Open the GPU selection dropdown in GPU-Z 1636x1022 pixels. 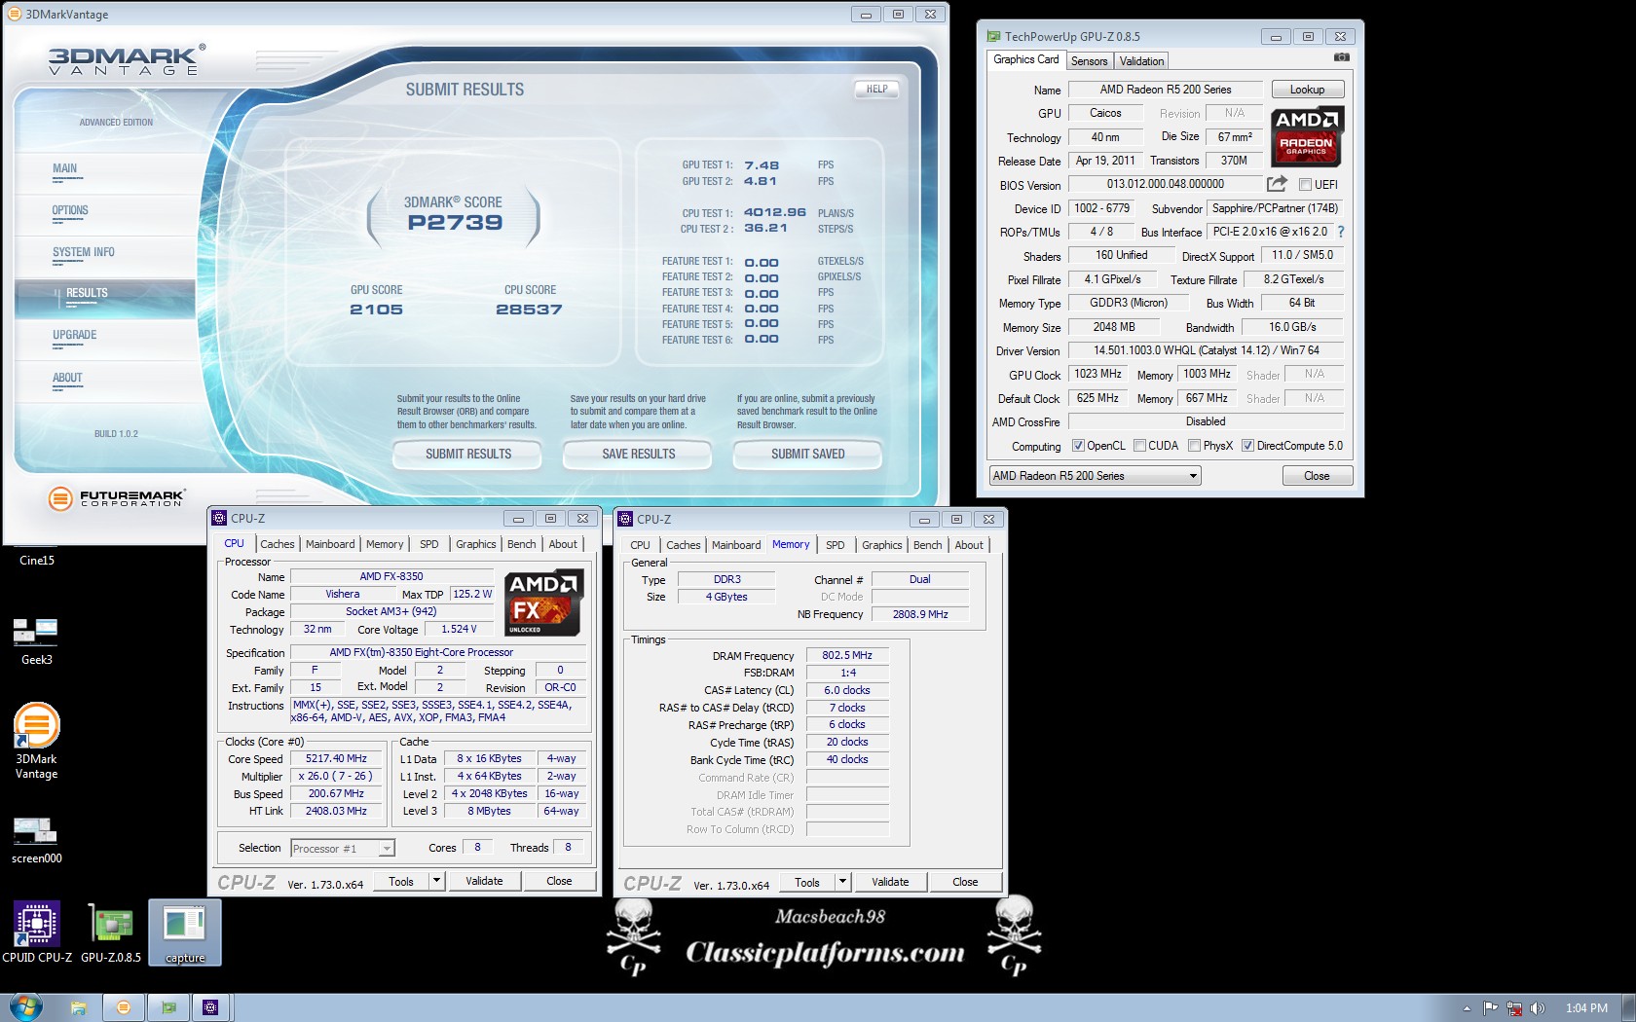pyautogui.click(x=1095, y=476)
